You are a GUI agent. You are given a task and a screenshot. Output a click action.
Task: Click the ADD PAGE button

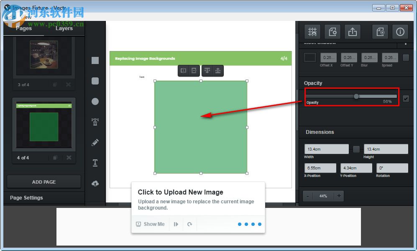pyautogui.click(x=44, y=182)
